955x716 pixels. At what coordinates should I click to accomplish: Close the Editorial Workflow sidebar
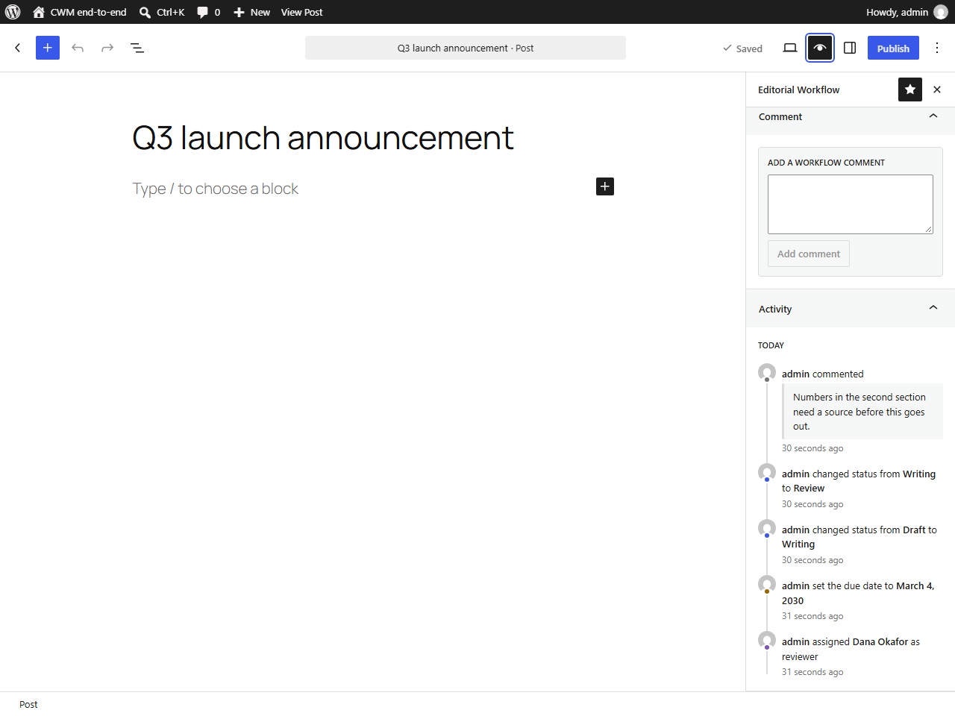point(937,89)
